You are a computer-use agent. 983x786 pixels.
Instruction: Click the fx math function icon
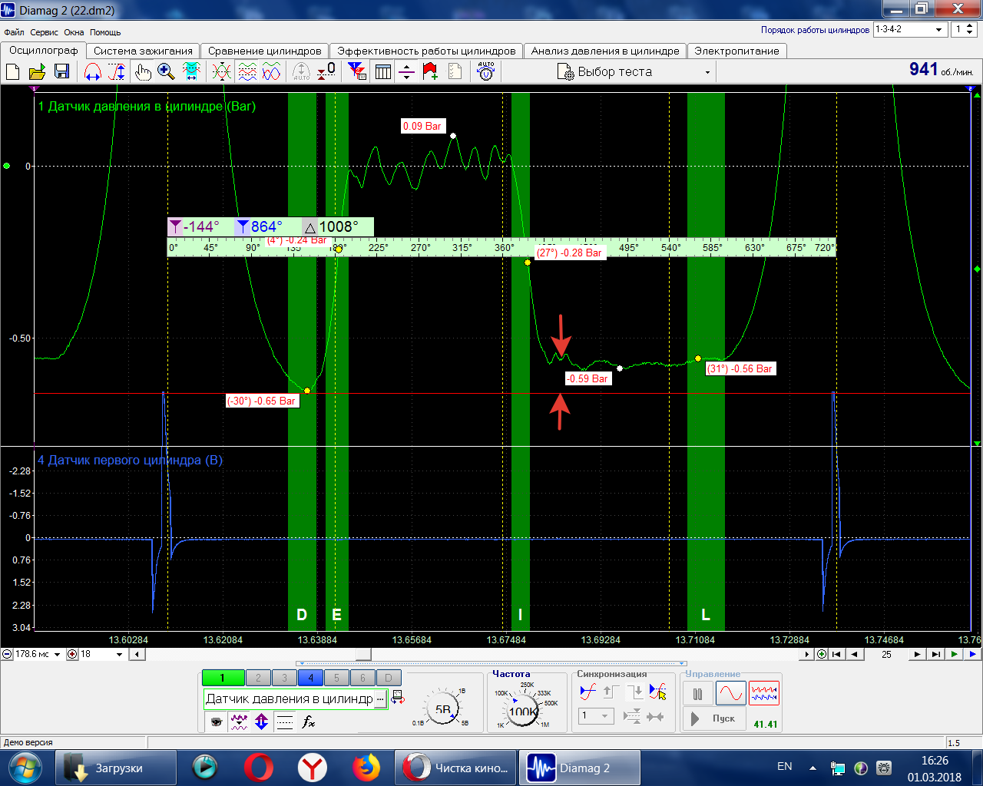308,722
